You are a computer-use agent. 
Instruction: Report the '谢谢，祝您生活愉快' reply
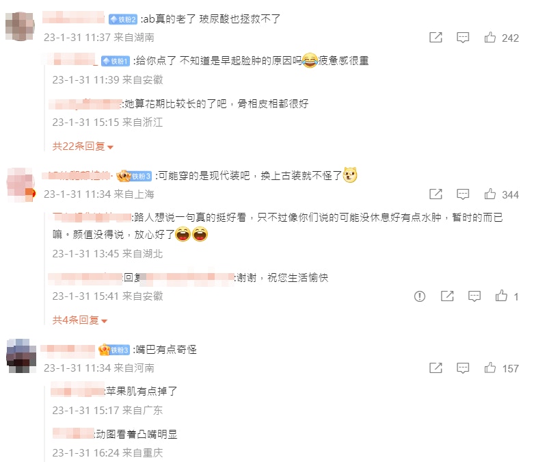tap(420, 296)
